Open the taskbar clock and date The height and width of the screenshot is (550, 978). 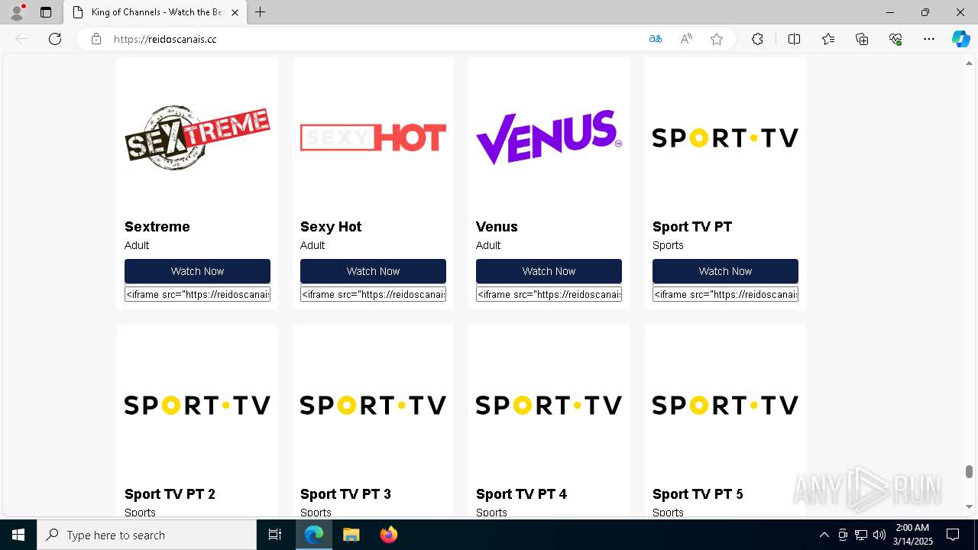tap(912, 535)
